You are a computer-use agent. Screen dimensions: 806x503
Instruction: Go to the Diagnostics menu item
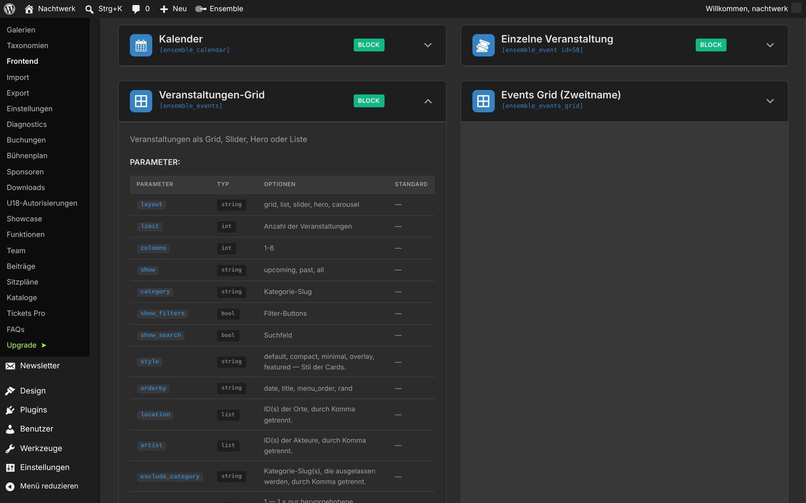coord(27,124)
